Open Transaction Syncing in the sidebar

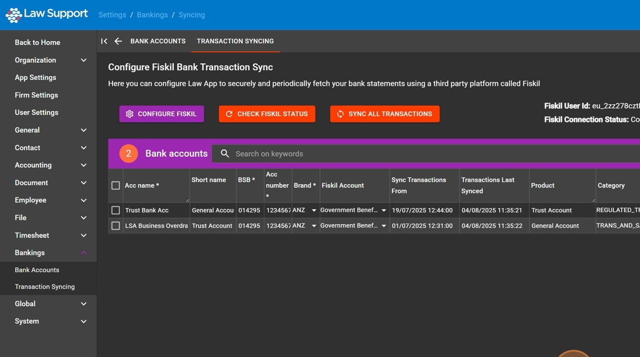click(45, 287)
